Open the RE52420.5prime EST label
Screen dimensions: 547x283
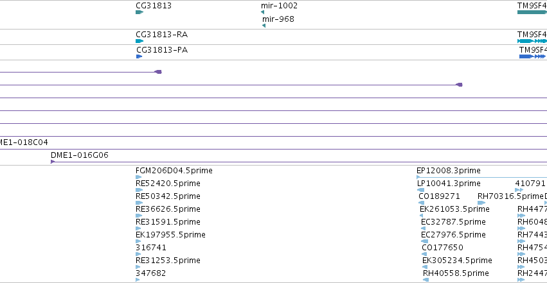(168, 184)
